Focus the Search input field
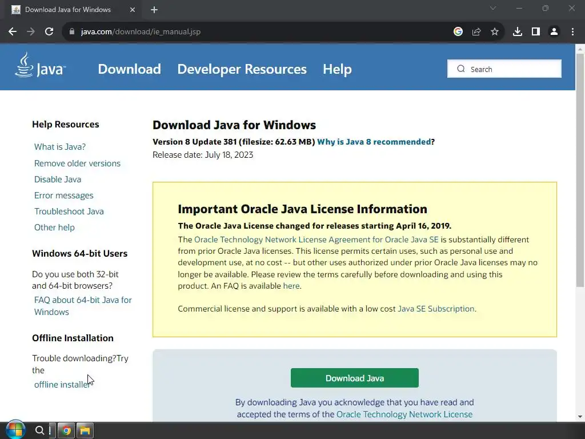 [504, 69]
